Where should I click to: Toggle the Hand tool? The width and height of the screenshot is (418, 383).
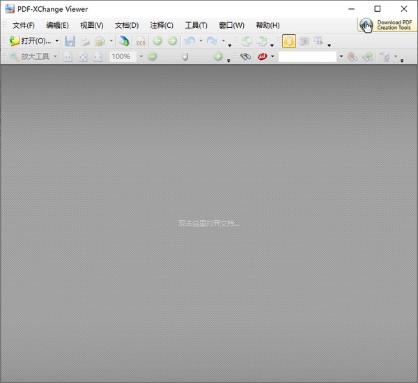tap(288, 42)
